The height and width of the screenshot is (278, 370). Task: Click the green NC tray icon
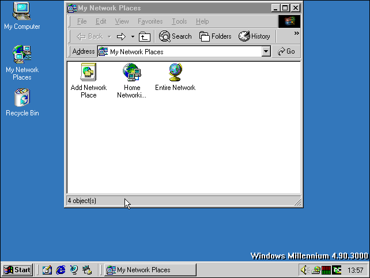[337, 270]
